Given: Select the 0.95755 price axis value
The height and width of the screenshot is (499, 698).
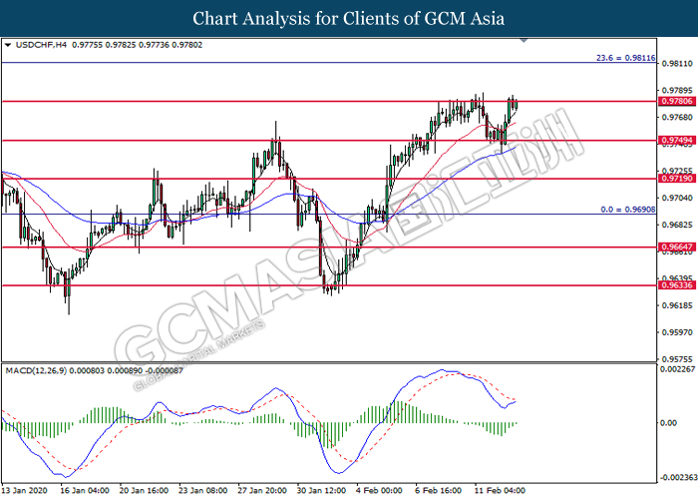Looking at the screenshot, I should 671,359.
